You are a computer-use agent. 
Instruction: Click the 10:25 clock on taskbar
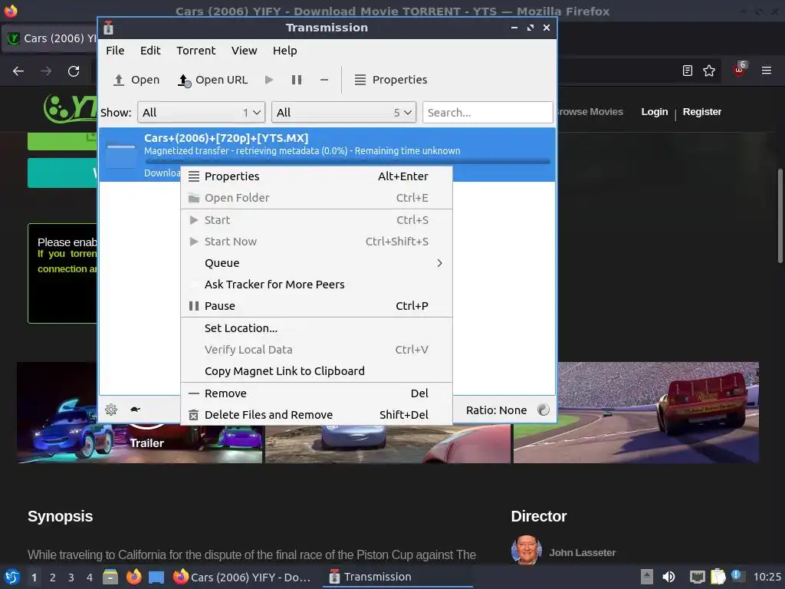tap(767, 577)
